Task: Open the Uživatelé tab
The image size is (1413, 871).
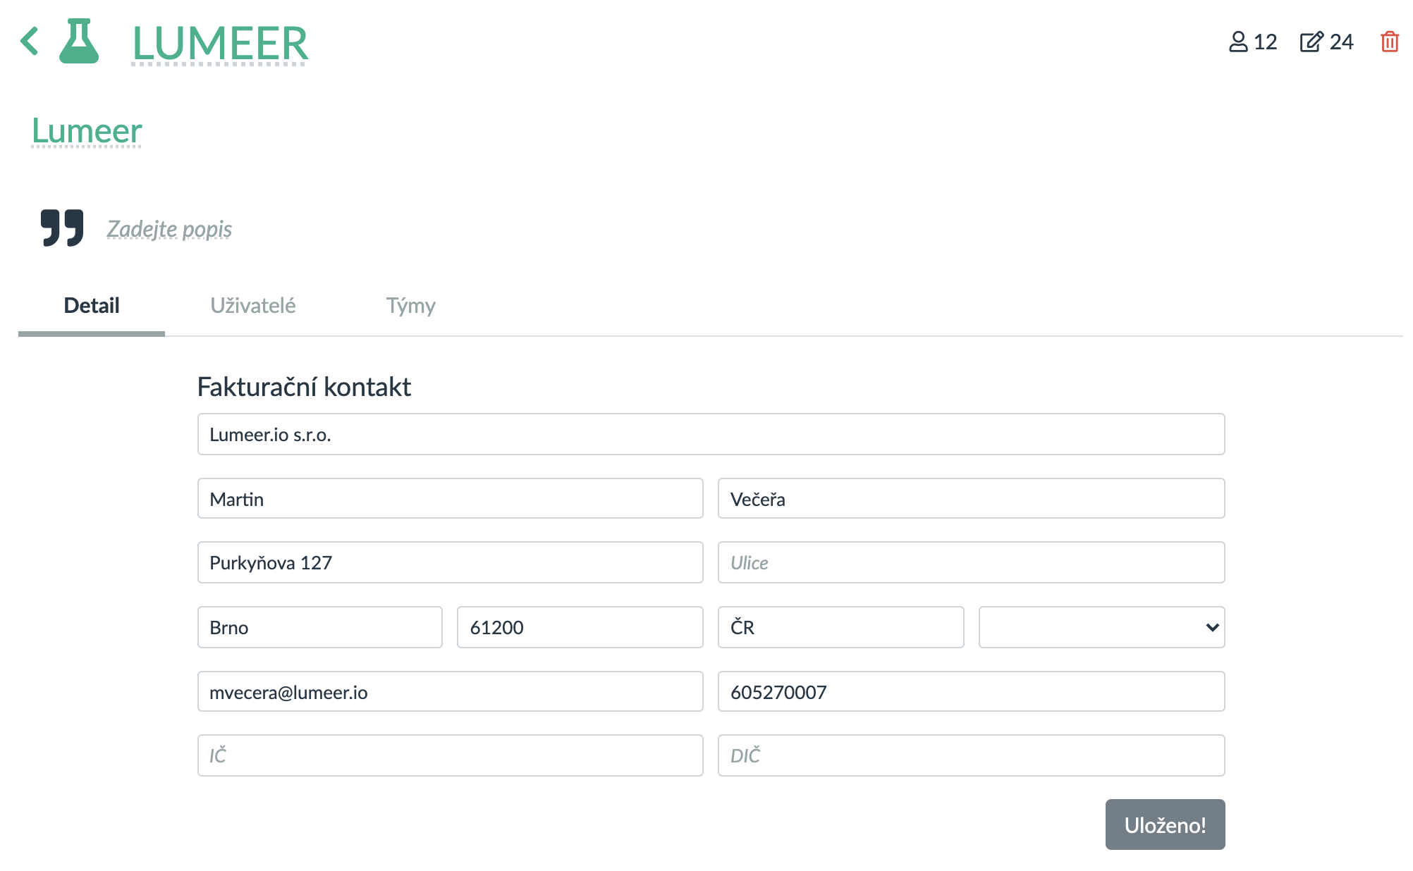Action: [252, 306]
